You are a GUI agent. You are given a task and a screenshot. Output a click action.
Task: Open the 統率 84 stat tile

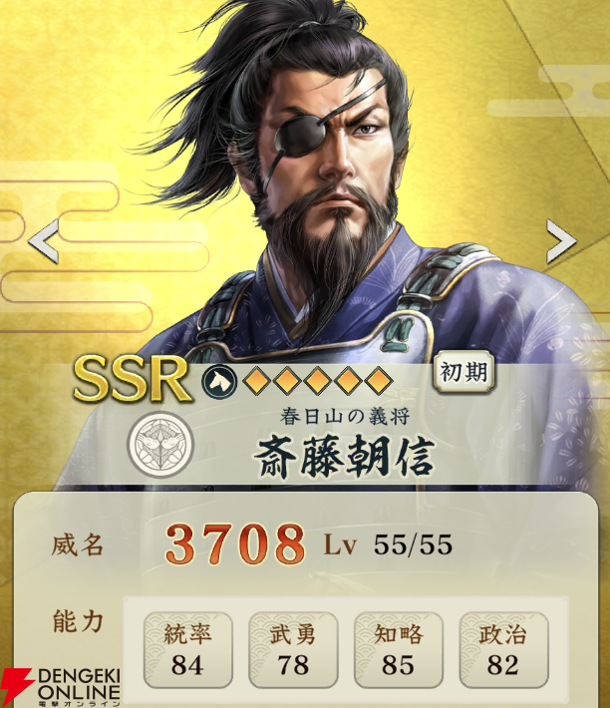pos(187,650)
